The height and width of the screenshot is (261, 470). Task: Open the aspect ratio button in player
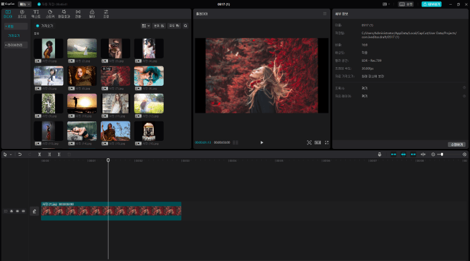click(x=318, y=143)
